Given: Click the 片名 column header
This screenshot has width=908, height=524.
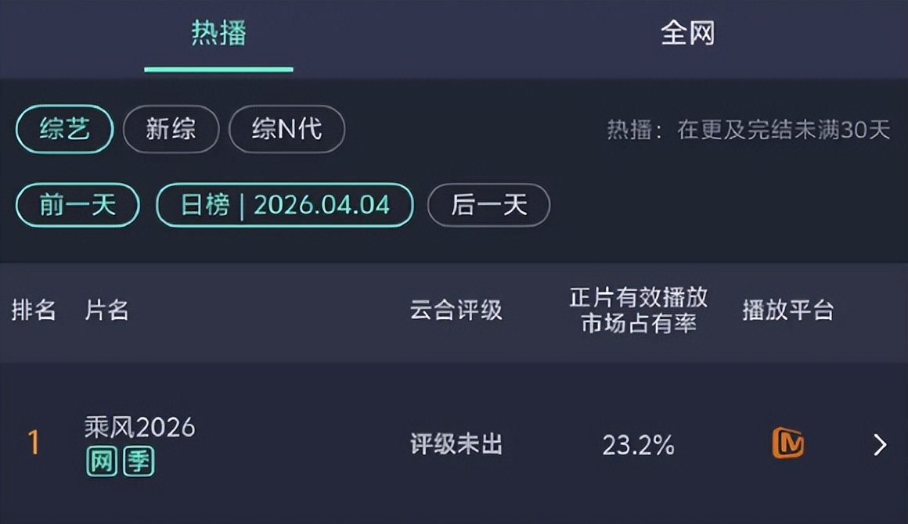Looking at the screenshot, I should click(106, 310).
